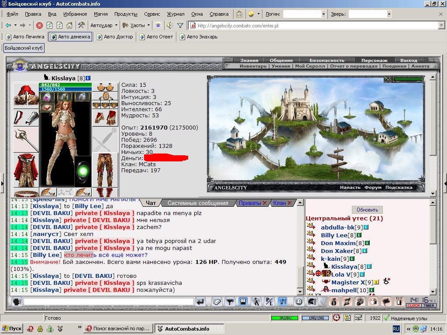
Task: Click the yellow warning icon in status bar
Action: pos(347,318)
